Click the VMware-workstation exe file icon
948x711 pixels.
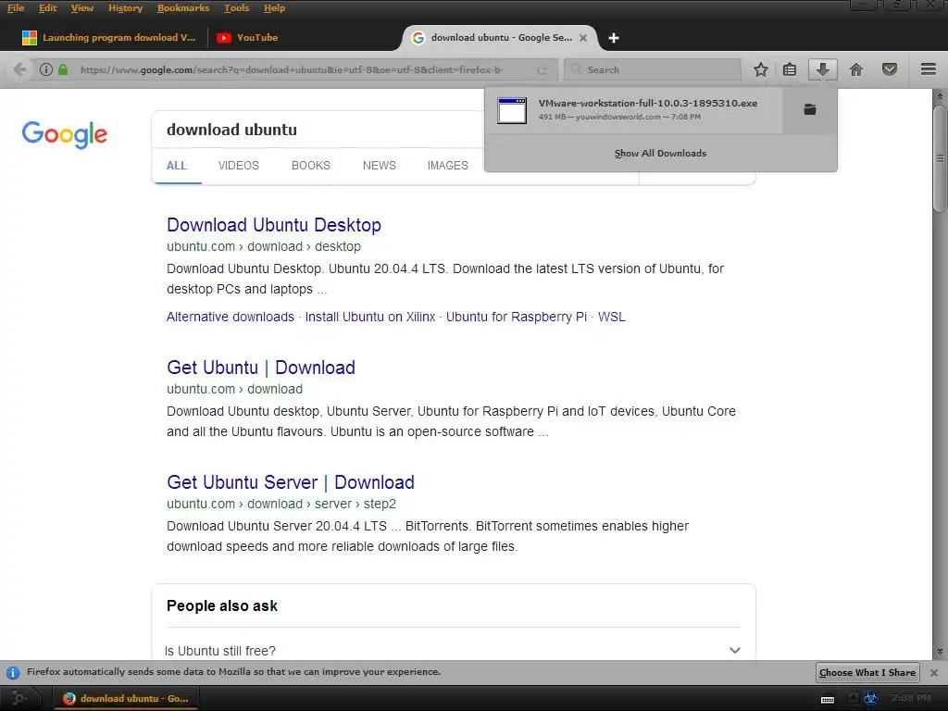tap(511, 111)
